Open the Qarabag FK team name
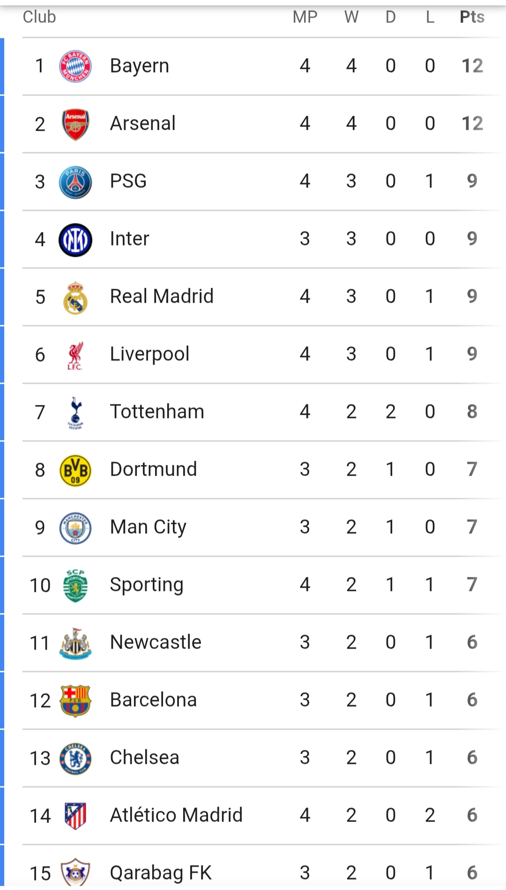Screen dimensions: 506x890 [x=161, y=873]
